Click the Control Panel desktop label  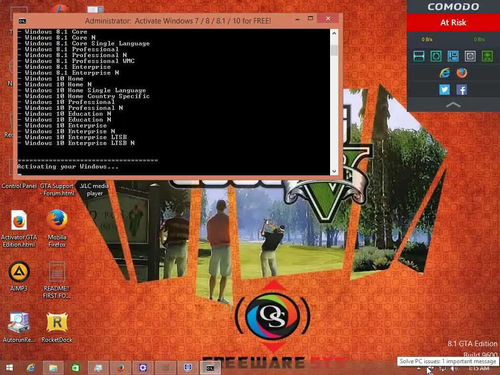click(x=19, y=186)
